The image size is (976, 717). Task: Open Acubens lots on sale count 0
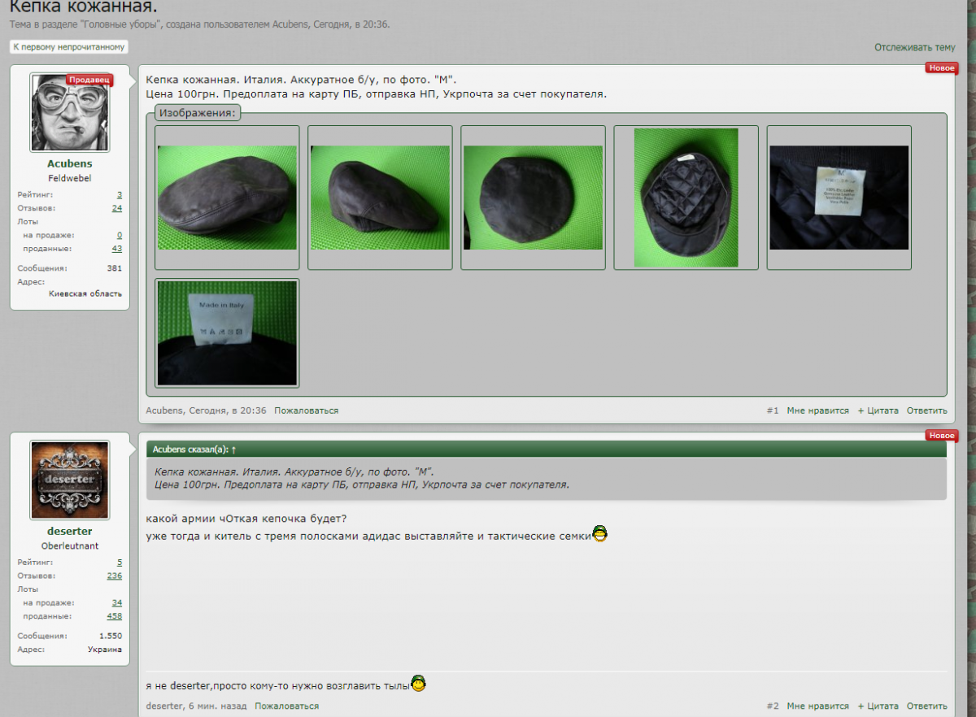click(x=120, y=235)
